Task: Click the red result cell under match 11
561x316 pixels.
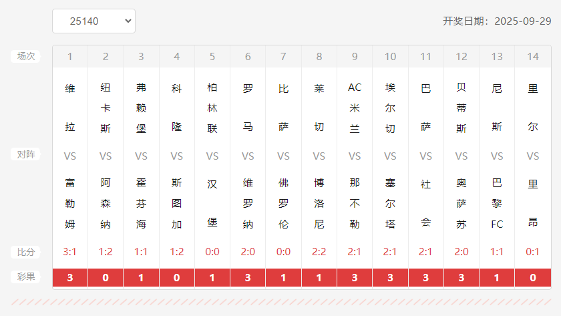Action: click(426, 278)
